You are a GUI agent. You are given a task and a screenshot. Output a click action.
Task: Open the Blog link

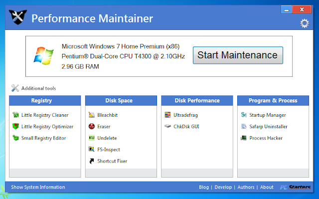204,187
